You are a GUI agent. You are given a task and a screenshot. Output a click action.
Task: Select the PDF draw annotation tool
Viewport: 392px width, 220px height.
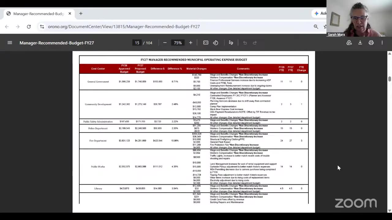[231, 43]
